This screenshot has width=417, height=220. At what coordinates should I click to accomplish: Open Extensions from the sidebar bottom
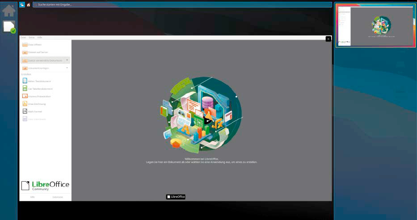pyautogui.click(x=58, y=197)
